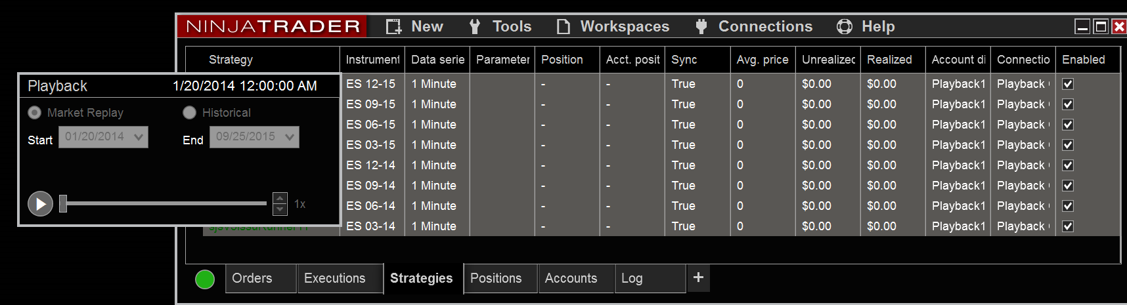Uncheck Enabled for ES 03-14 row
The image size is (1127, 305).
click(x=1068, y=226)
